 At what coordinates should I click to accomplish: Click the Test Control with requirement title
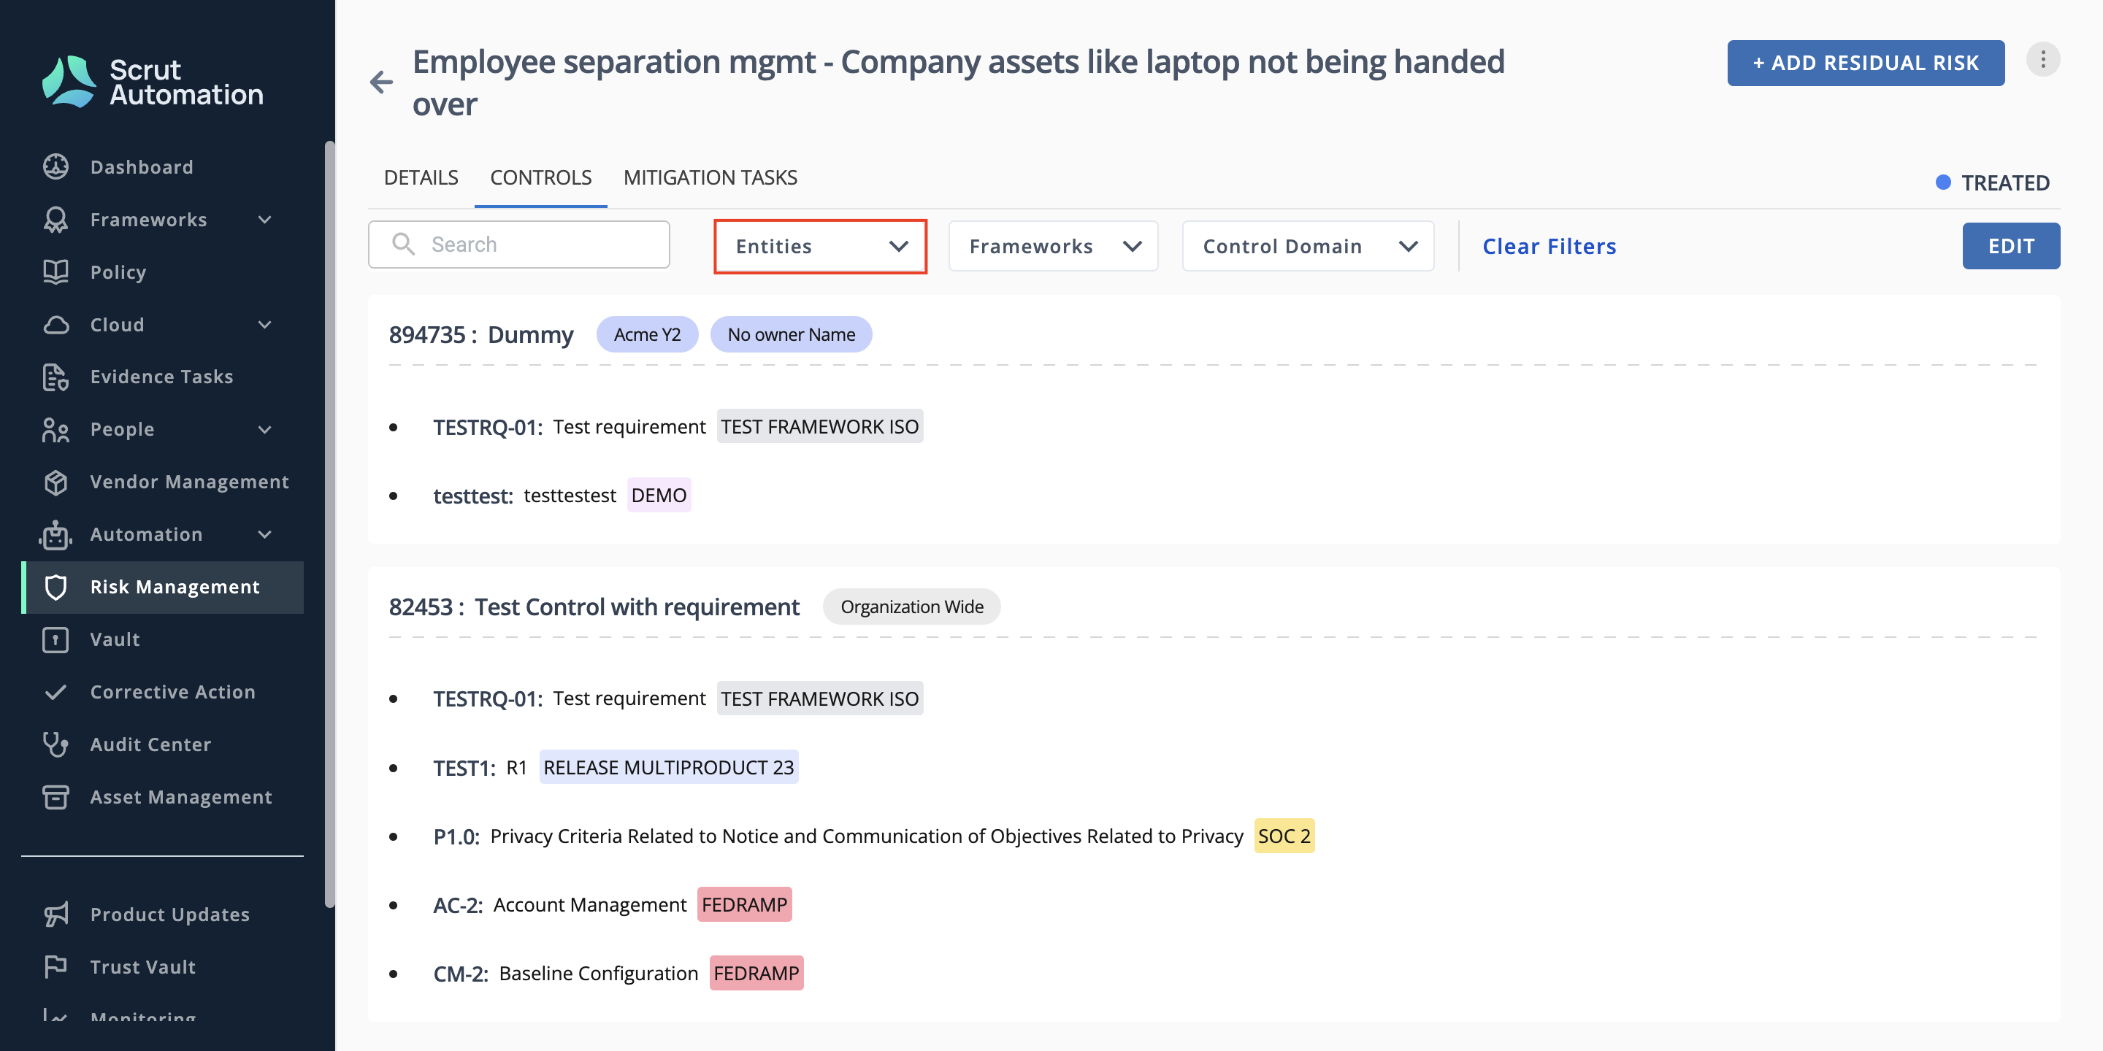(x=637, y=607)
